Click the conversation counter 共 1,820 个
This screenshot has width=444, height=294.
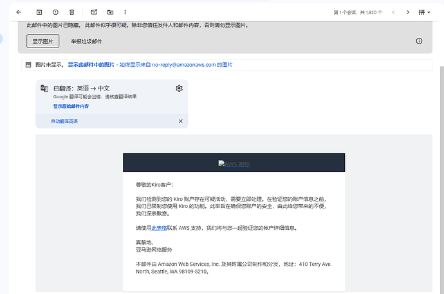click(371, 12)
